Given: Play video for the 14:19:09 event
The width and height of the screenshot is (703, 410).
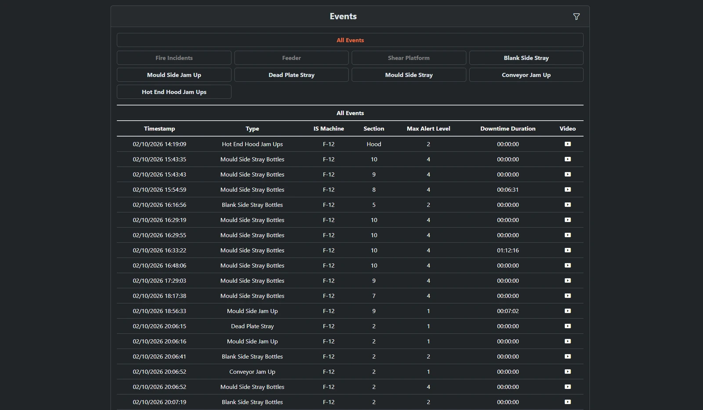Looking at the screenshot, I should tap(568, 144).
